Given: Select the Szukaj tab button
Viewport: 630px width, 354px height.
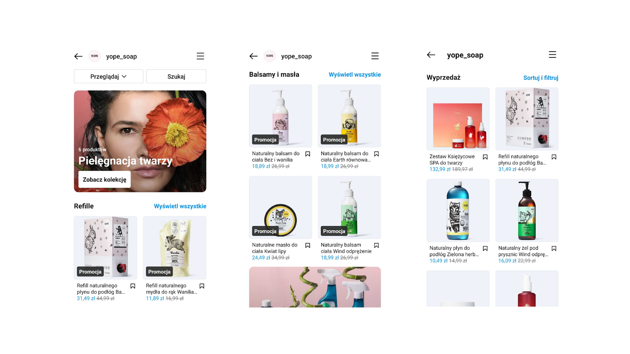Looking at the screenshot, I should (176, 76).
